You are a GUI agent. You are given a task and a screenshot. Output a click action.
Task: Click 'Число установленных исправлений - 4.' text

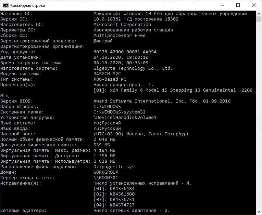[x=143, y=183]
